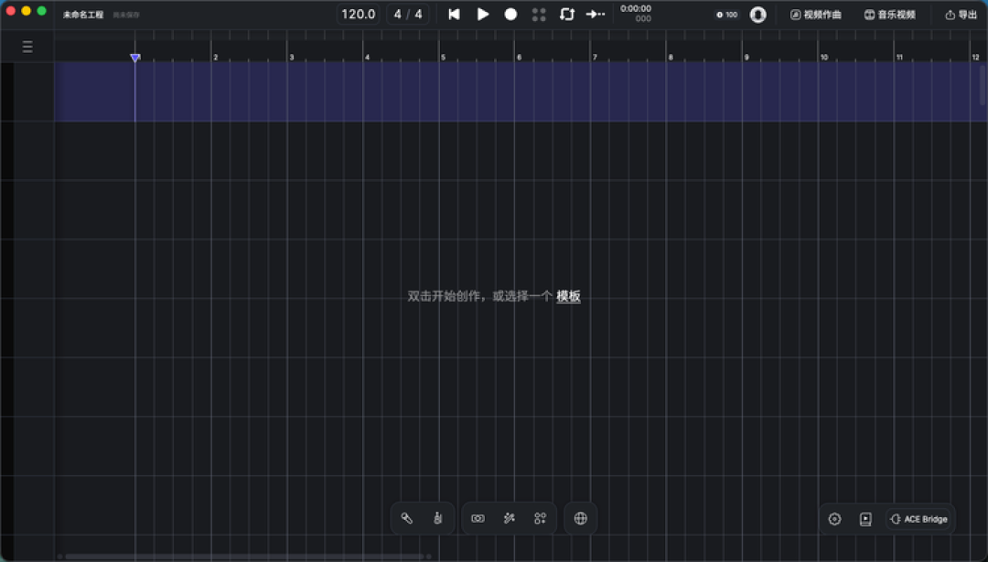The image size is (988, 562).
Task: Start playback with the Play button
Action: point(483,14)
